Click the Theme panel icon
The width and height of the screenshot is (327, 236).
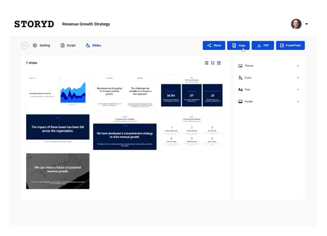(240, 66)
